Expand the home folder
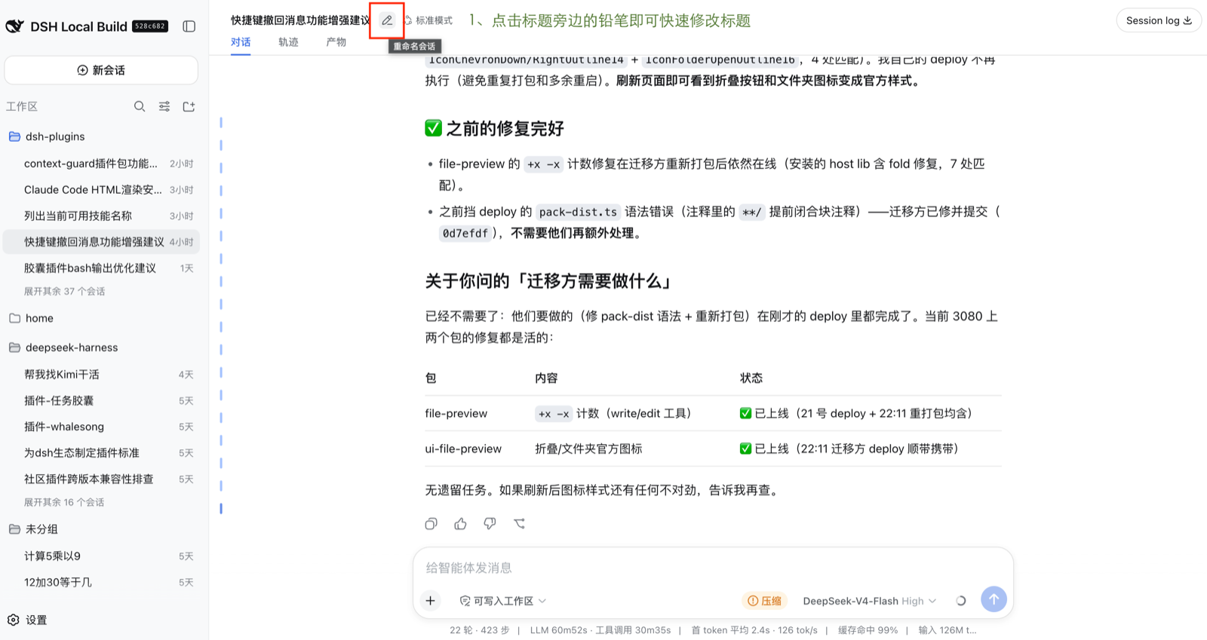Screen dimensions: 1207x640 31,318
